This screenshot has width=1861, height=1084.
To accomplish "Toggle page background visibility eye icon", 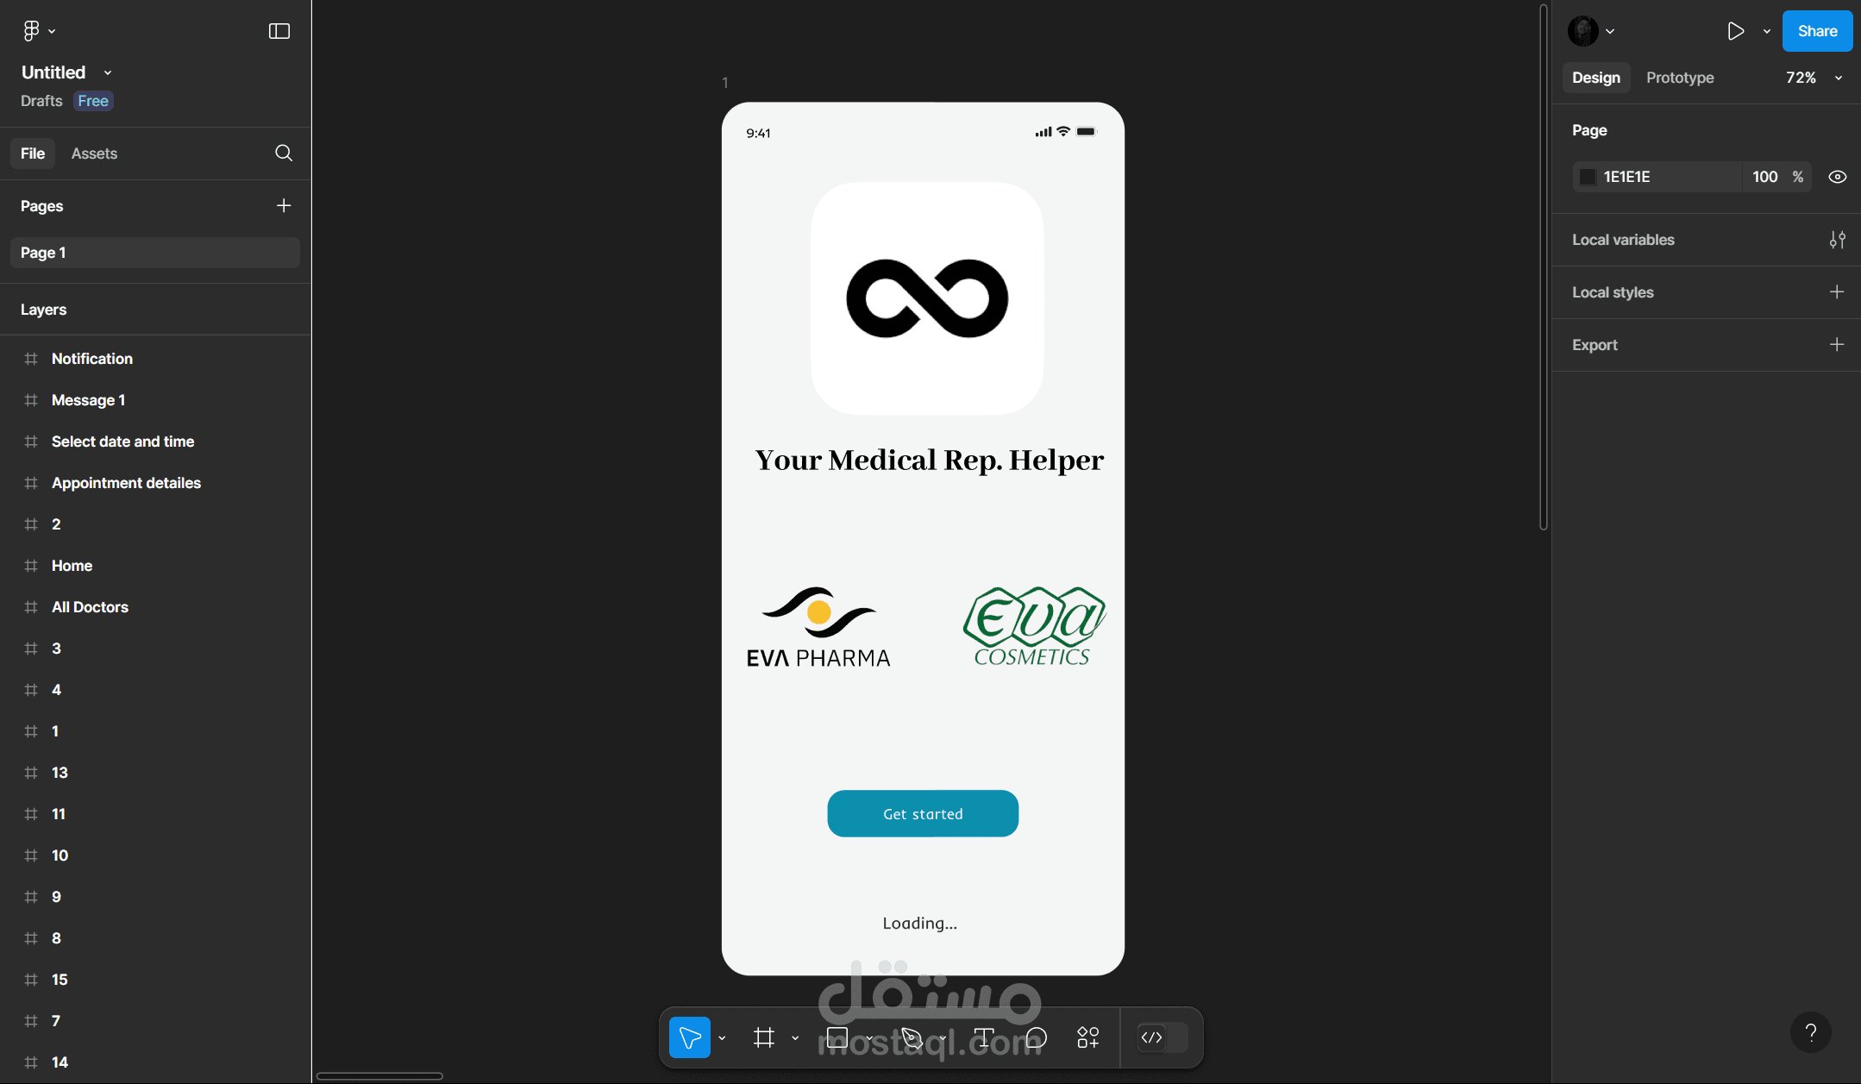I will pos(1838,177).
